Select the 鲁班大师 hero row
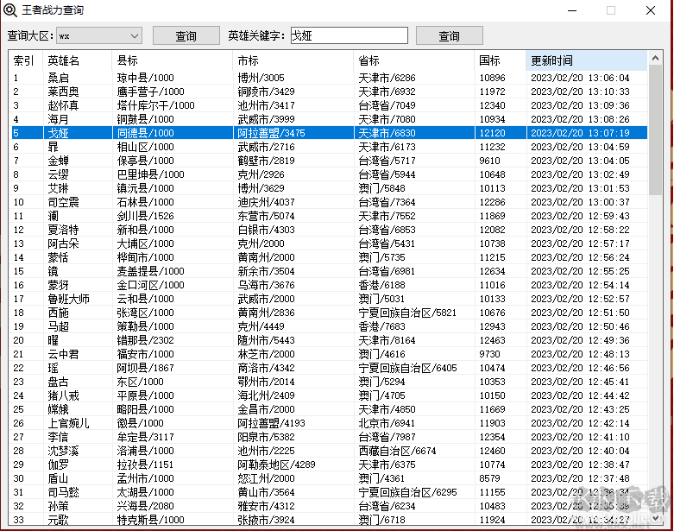 coord(68,299)
